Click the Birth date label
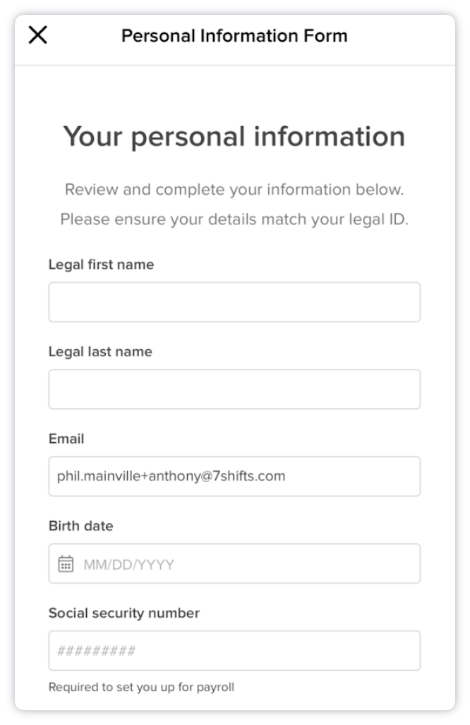The height and width of the screenshot is (725, 470). (81, 525)
